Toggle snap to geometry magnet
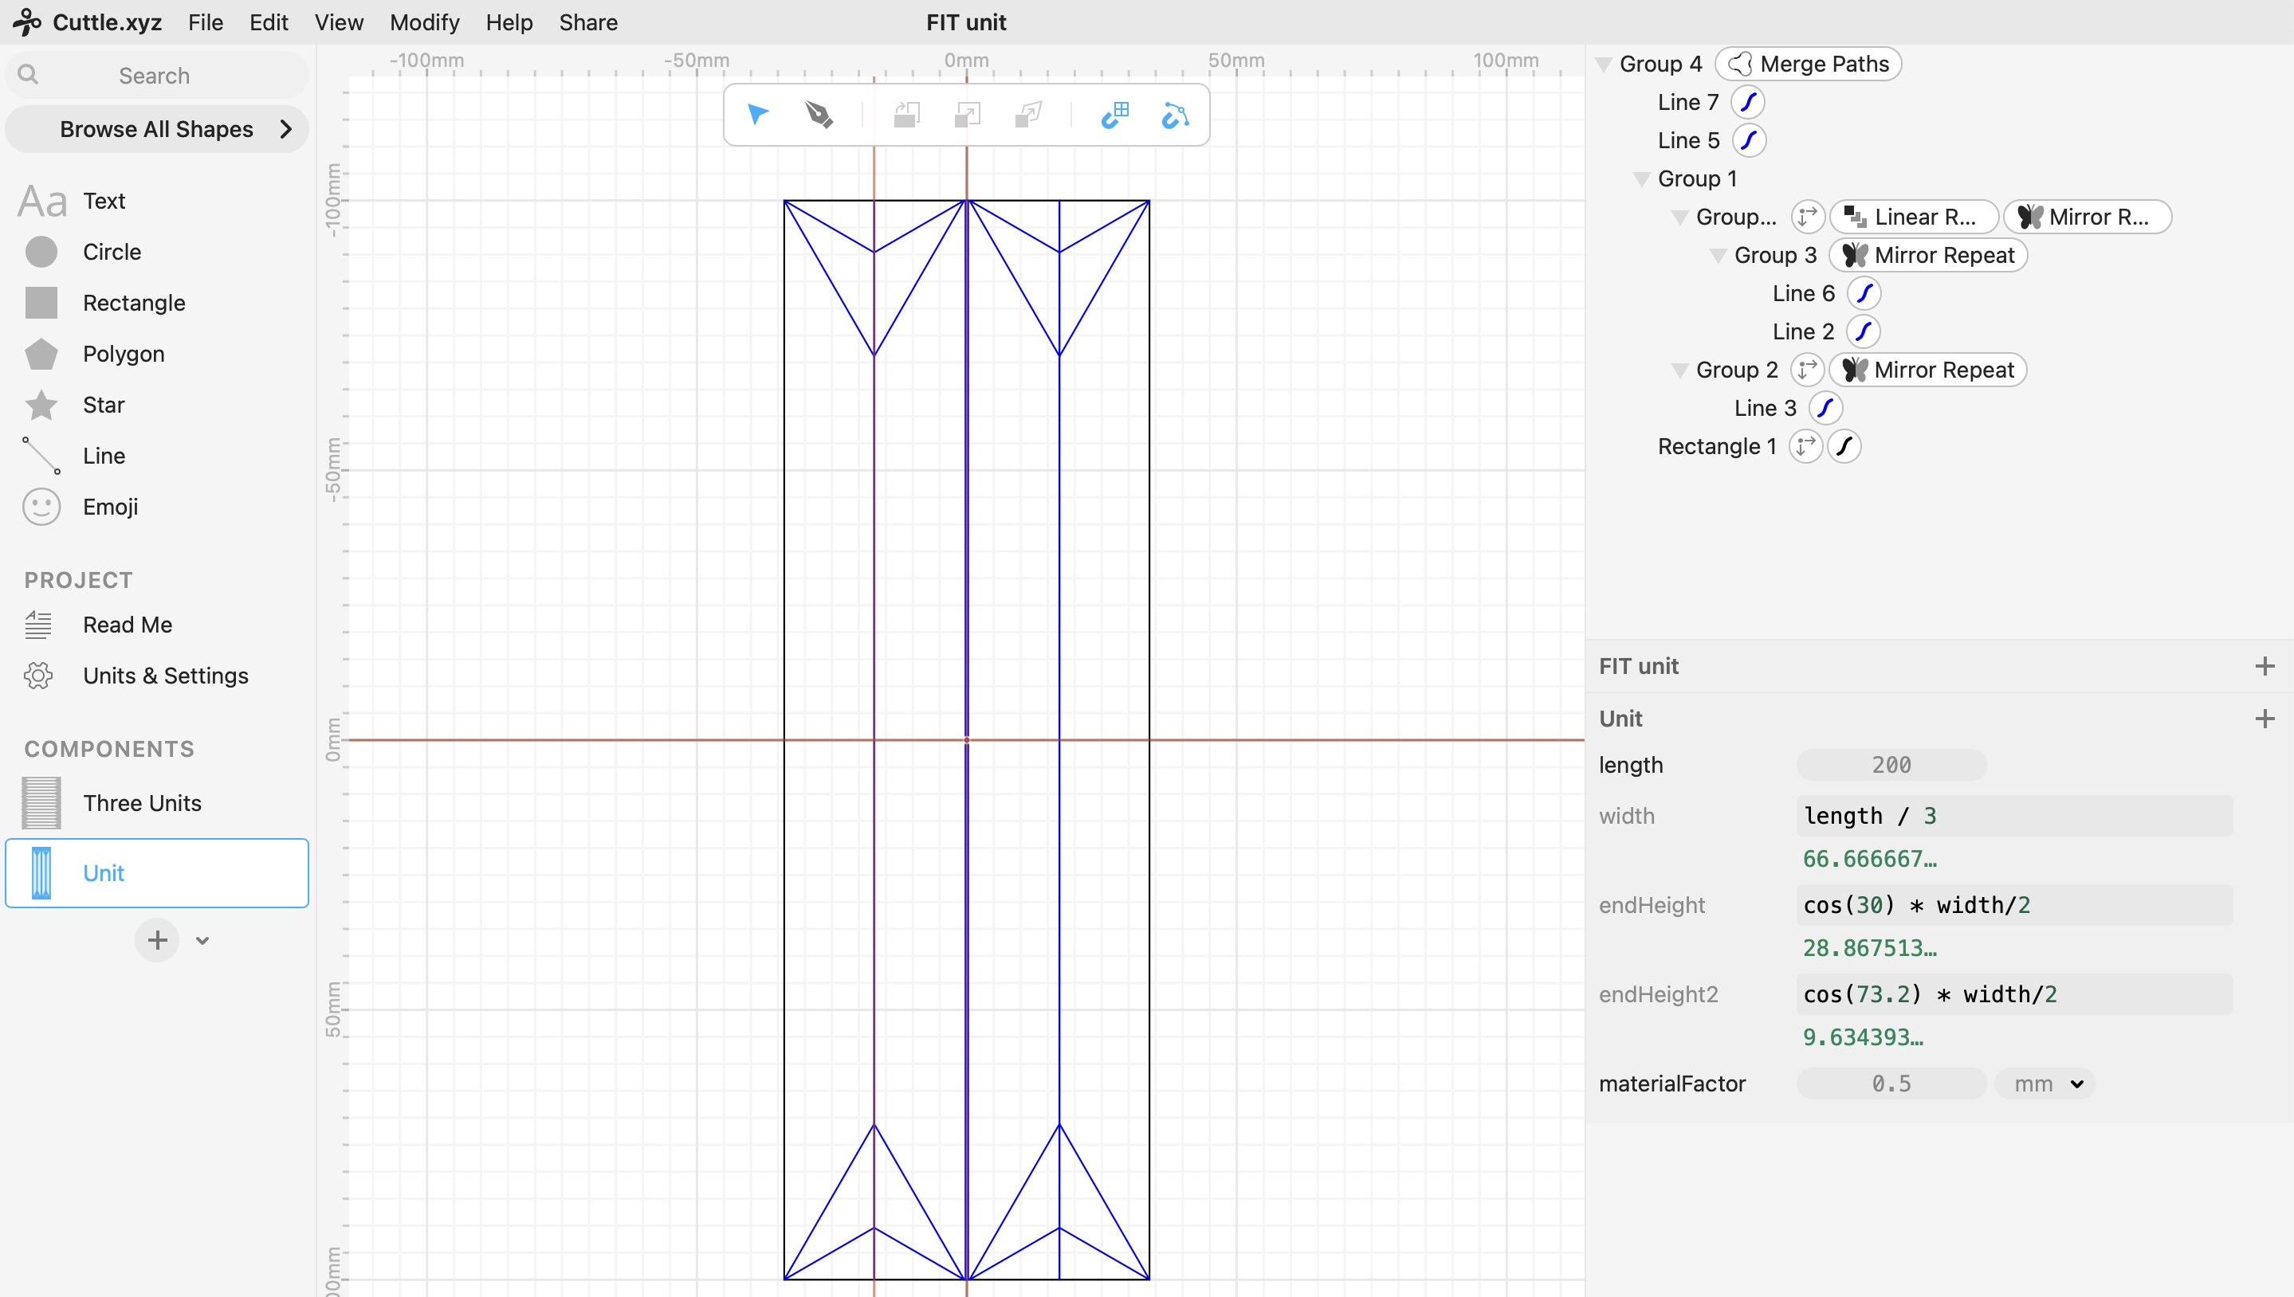2294x1297 pixels. pos(1175,115)
